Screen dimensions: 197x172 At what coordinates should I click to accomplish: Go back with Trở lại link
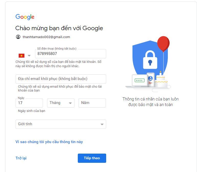click(x=21, y=158)
